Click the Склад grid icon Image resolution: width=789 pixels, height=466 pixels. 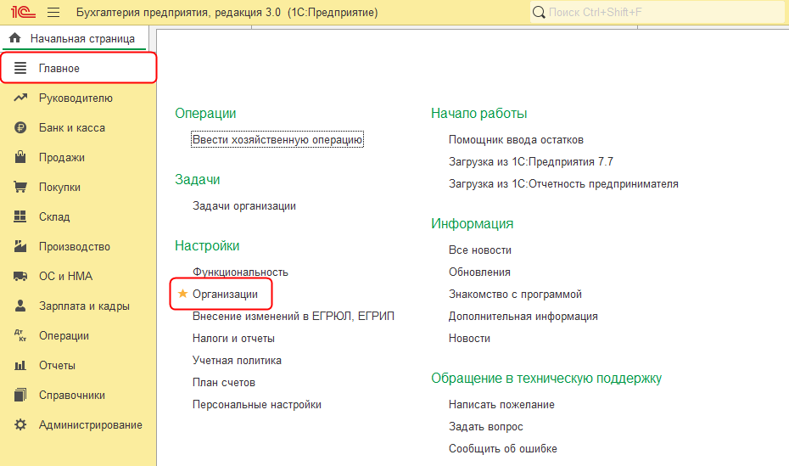coord(20,216)
